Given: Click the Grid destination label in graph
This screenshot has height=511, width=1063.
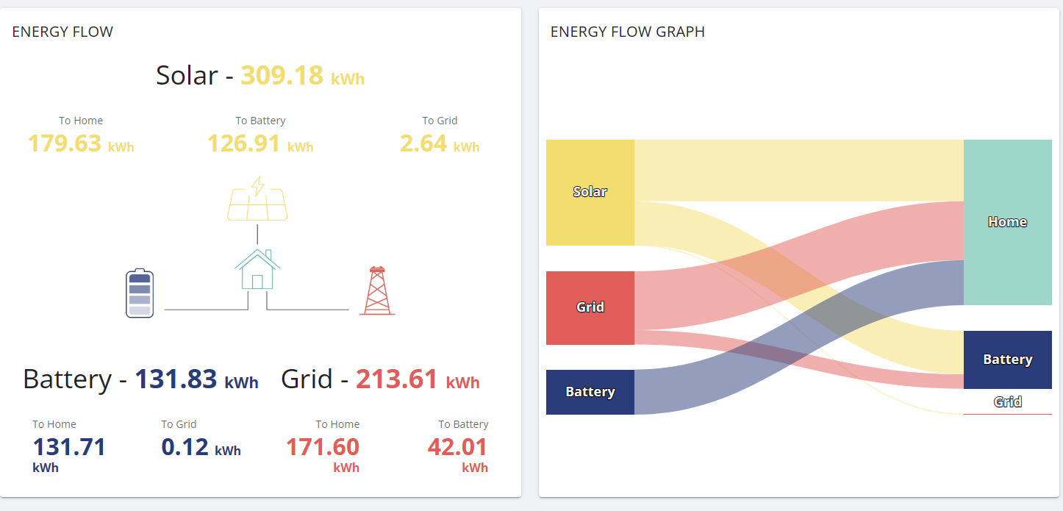Looking at the screenshot, I should (x=1008, y=402).
